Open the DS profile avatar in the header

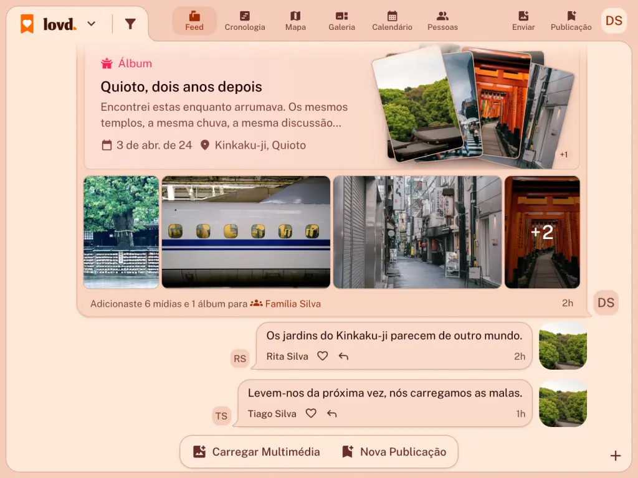pos(614,21)
